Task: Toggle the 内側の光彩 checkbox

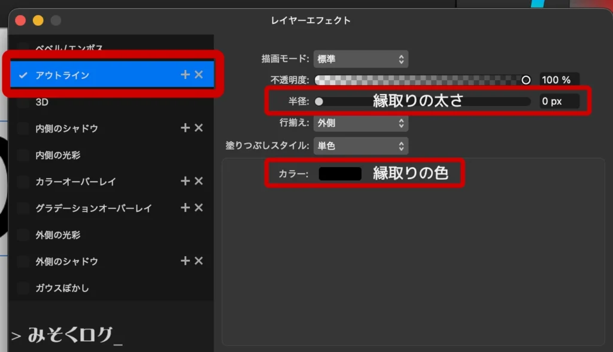Action: [23, 155]
